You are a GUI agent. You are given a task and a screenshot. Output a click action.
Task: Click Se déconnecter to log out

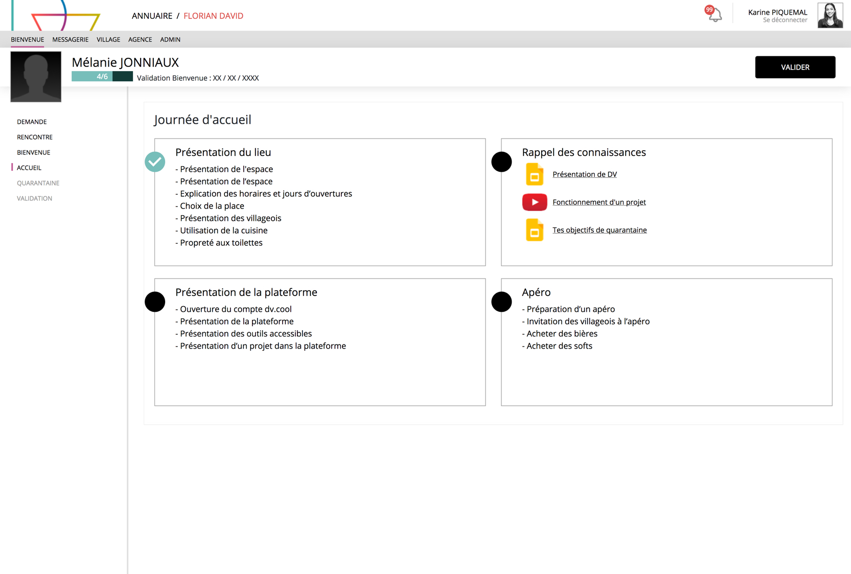(785, 20)
